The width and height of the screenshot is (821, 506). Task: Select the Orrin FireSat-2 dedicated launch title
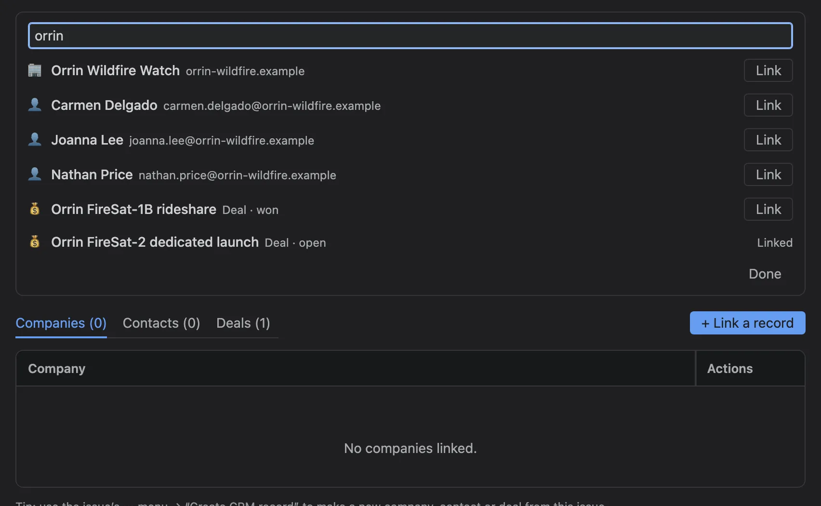(155, 242)
